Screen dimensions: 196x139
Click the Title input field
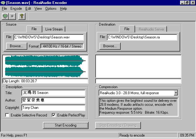(x=54, y=93)
